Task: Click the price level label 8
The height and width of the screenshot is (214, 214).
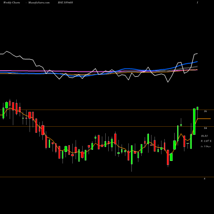Action: click(205, 179)
